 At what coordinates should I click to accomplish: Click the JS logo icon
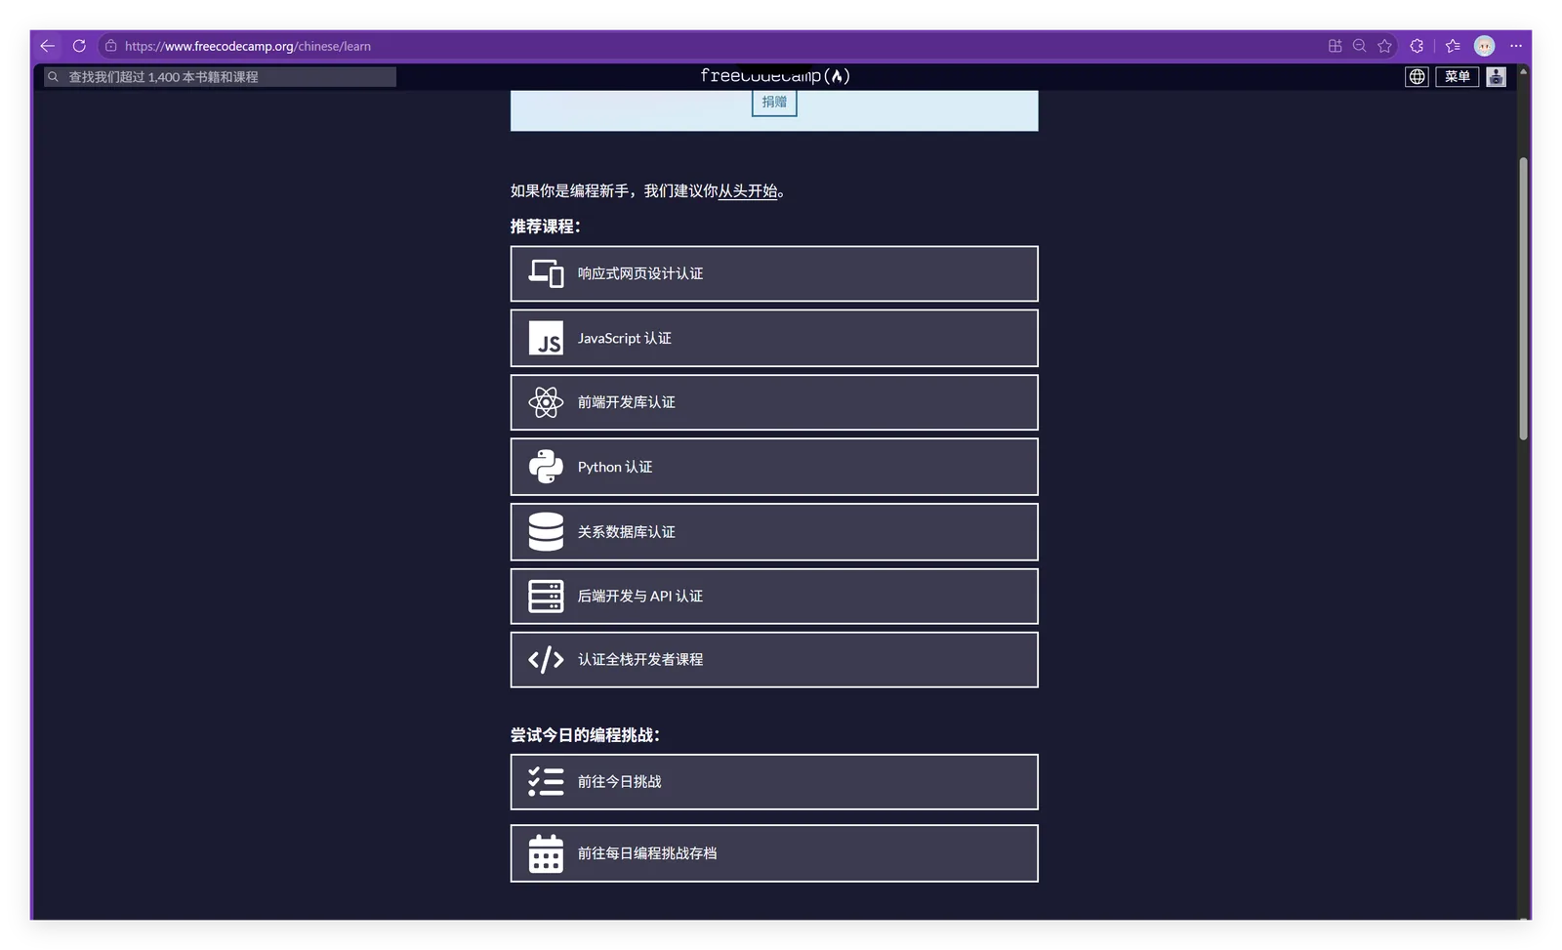coord(546,338)
